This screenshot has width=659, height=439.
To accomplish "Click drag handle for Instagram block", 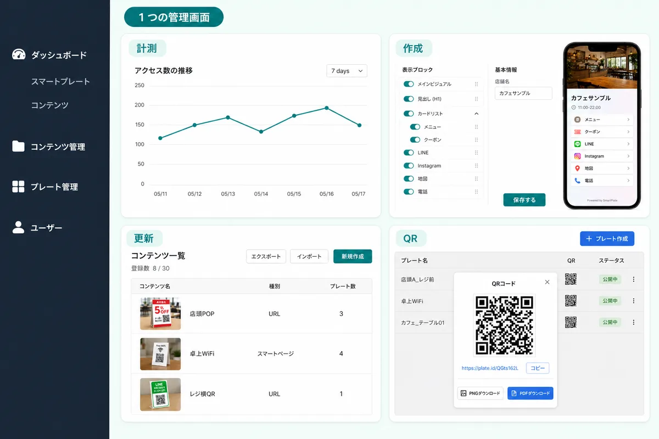I will [476, 166].
